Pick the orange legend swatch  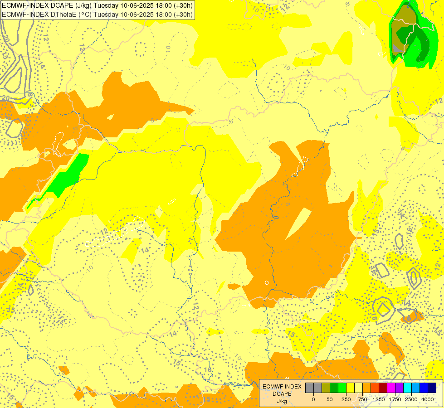click(367, 388)
